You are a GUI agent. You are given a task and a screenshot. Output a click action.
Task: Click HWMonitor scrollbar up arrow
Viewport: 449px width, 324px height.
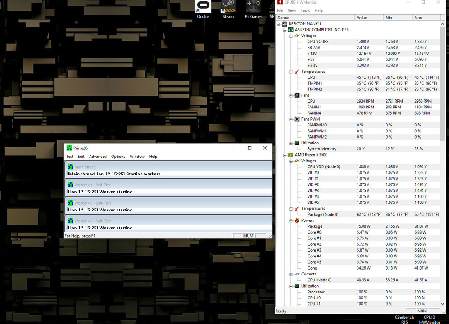coord(443,24)
